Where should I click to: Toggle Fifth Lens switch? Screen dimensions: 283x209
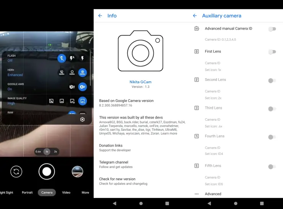pyautogui.click(x=272, y=166)
